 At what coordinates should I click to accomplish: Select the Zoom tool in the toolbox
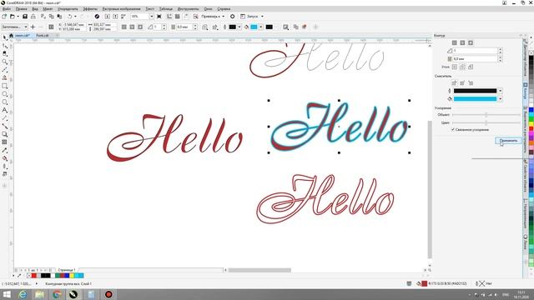5,62
